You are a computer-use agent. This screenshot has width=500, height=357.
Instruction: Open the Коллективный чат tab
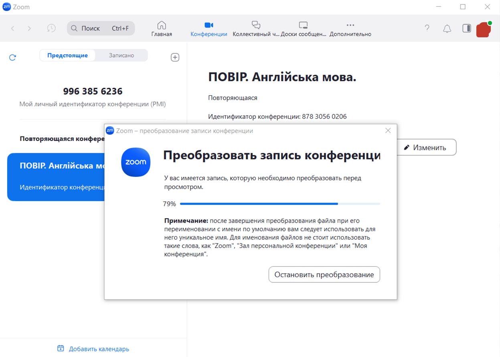click(256, 29)
